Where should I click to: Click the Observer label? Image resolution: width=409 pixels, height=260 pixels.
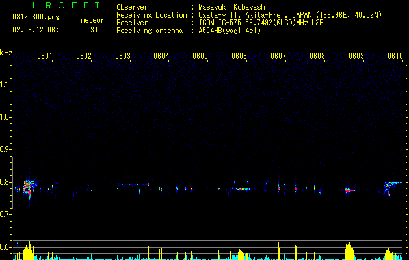coord(132,7)
